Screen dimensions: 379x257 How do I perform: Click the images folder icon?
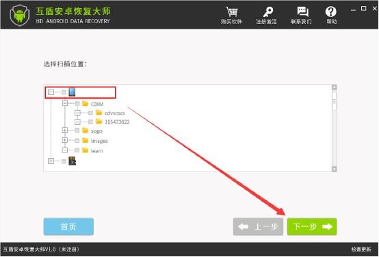85,140
